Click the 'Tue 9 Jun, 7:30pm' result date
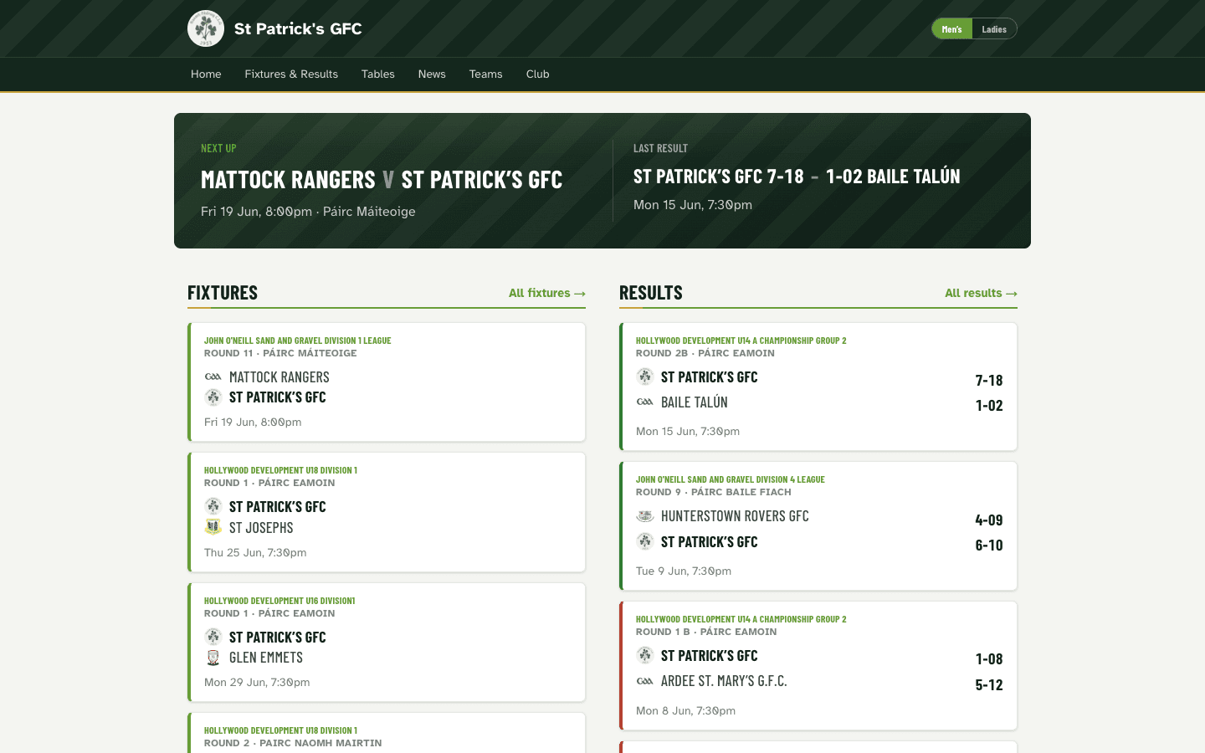Image resolution: width=1205 pixels, height=753 pixels. pos(684,571)
